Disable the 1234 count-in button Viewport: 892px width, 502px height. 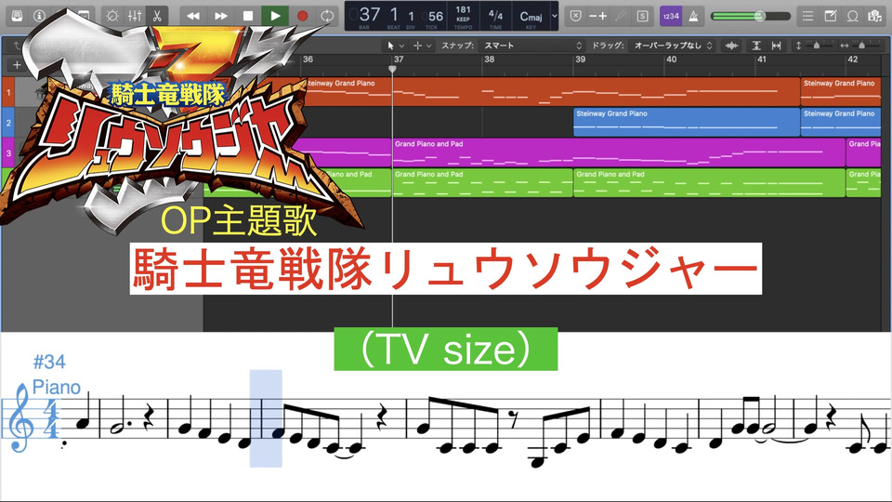pyautogui.click(x=671, y=16)
